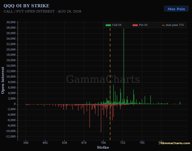
Task: Click the 670 strike axis label
Action: click(x=84, y=143)
